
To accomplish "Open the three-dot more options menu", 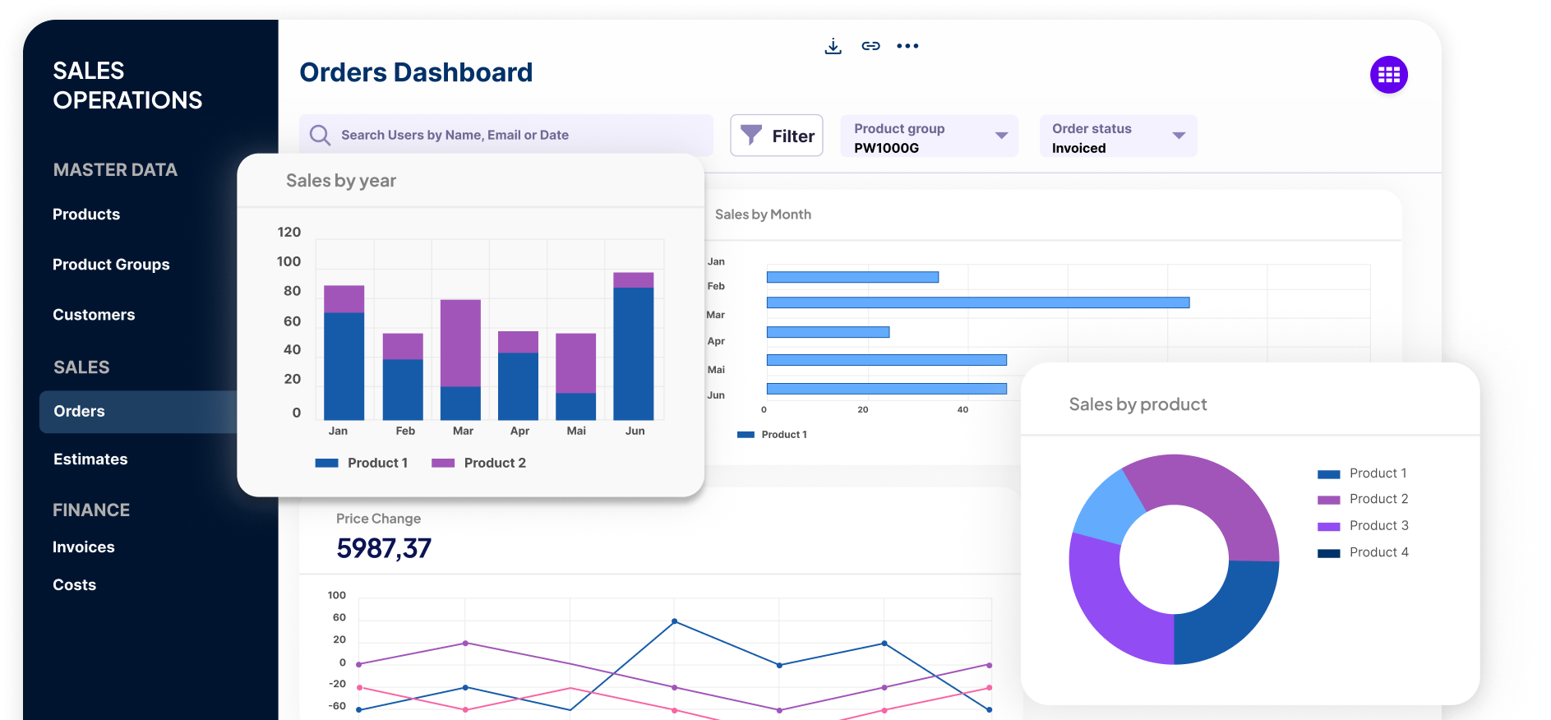I will (x=907, y=46).
